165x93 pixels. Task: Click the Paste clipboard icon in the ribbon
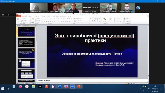click(x=18, y=19)
